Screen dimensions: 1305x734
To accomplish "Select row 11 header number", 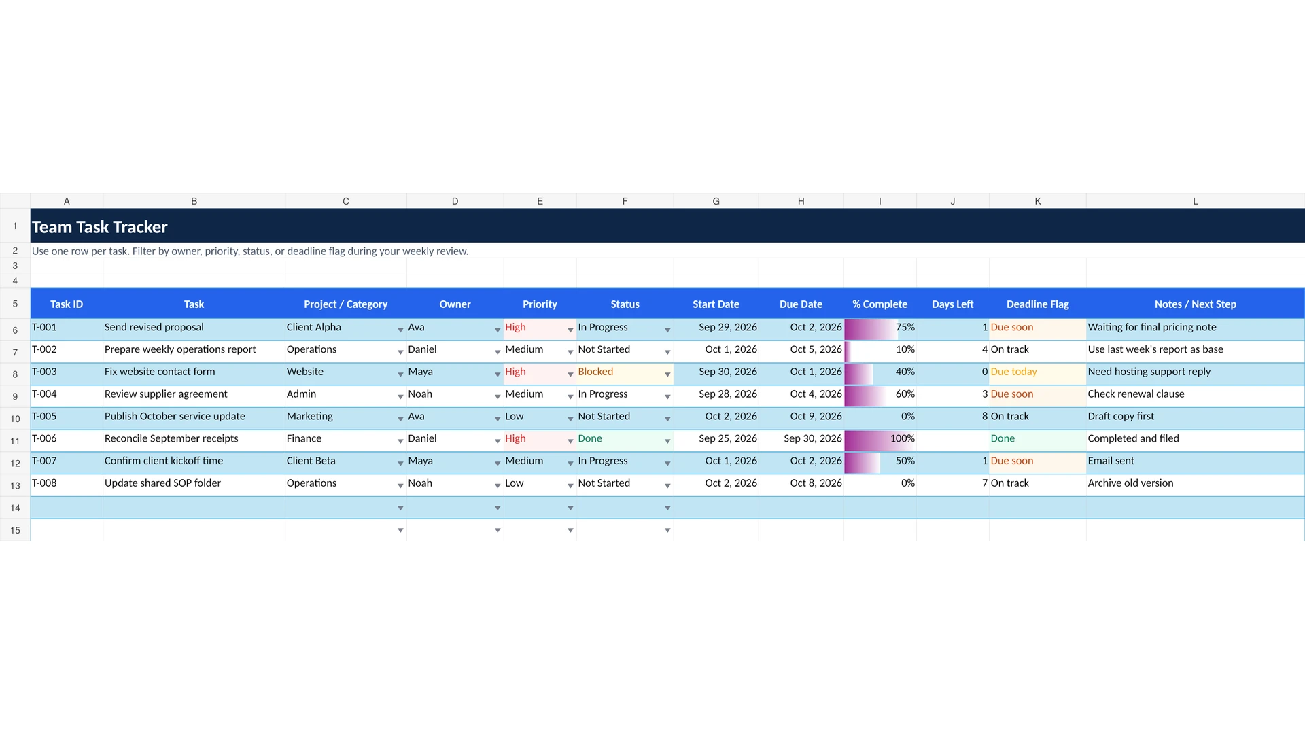I will [15, 441].
